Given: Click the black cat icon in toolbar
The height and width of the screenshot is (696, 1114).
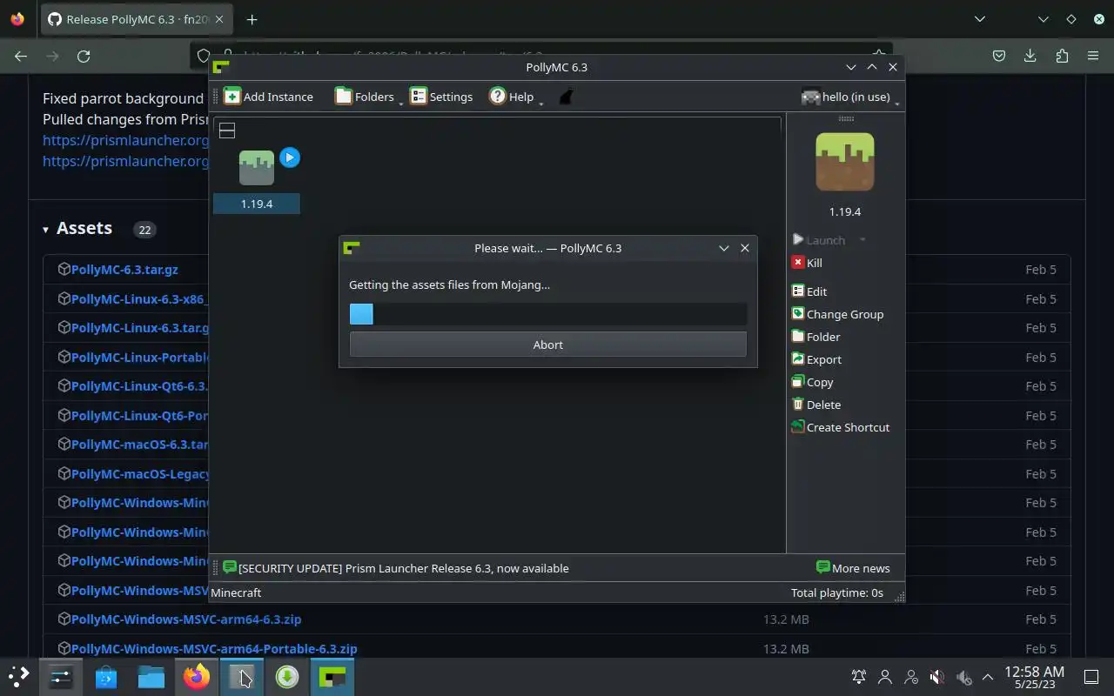Looking at the screenshot, I should [566, 97].
